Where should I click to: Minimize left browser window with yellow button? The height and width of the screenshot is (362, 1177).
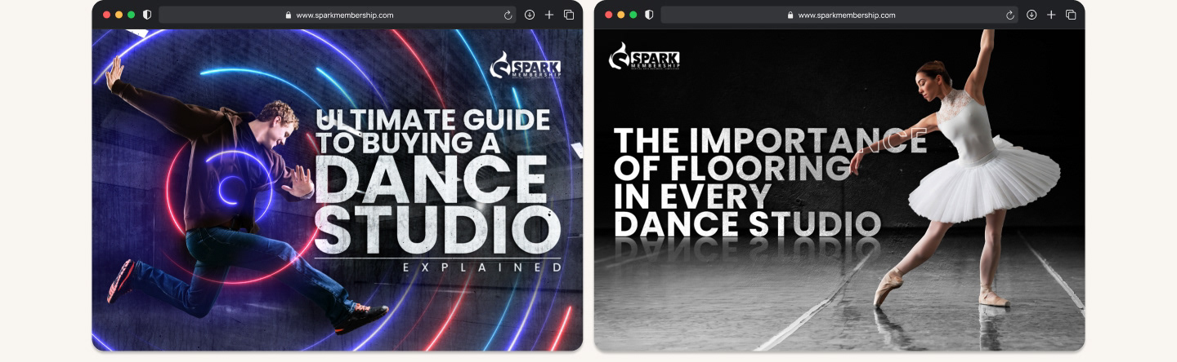click(x=119, y=15)
